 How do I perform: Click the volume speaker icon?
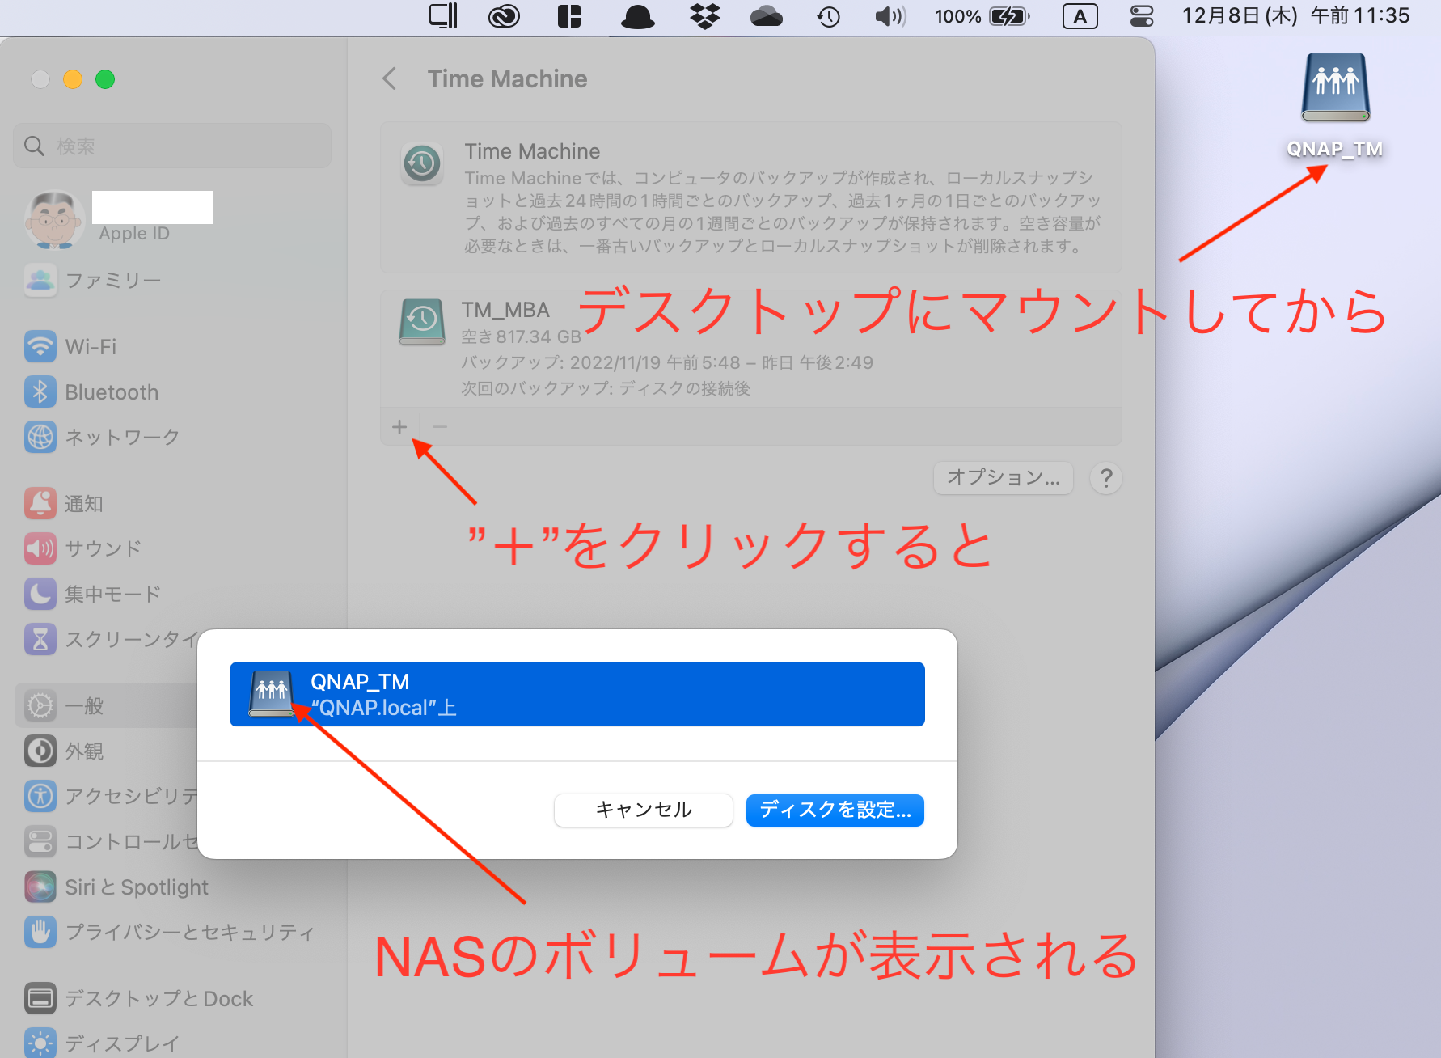890,16
